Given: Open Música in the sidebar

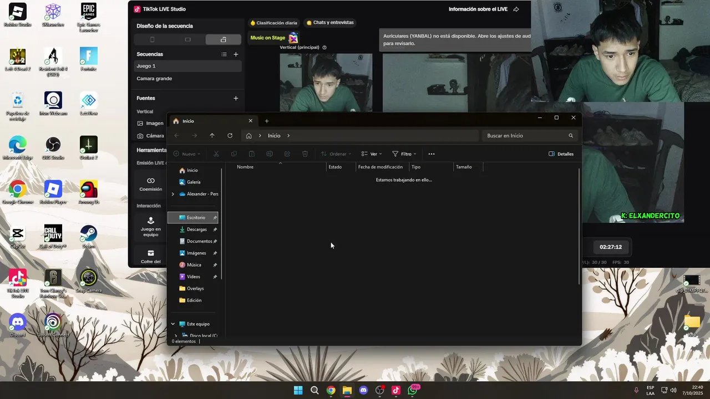Looking at the screenshot, I should [x=193, y=265].
